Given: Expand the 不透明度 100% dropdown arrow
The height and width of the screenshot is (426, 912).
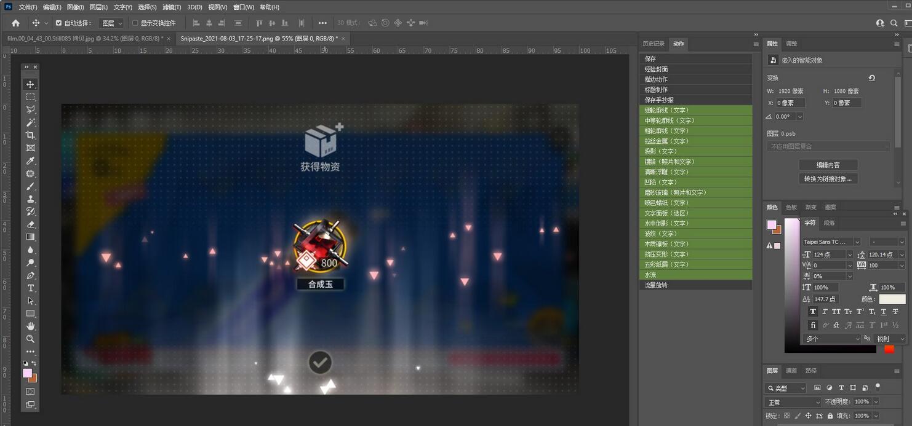Looking at the screenshot, I should tap(876, 402).
